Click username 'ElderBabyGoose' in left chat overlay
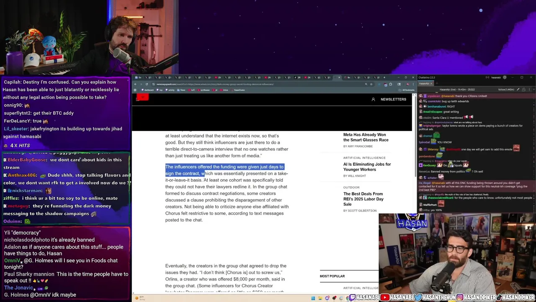 click(x=27, y=160)
